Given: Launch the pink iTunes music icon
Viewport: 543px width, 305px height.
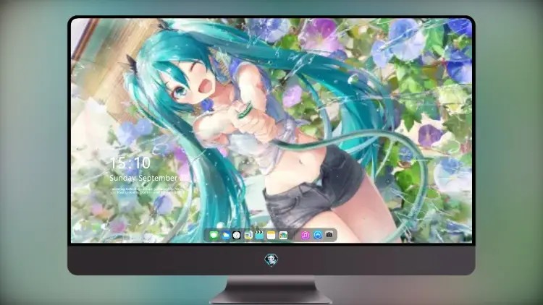Looking at the screenshot, I should point(305,235).
